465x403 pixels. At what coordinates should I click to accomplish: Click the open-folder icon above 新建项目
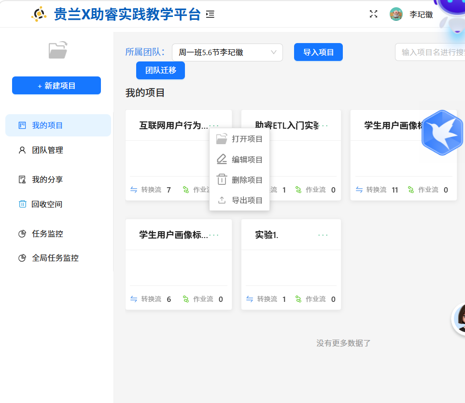58,50
